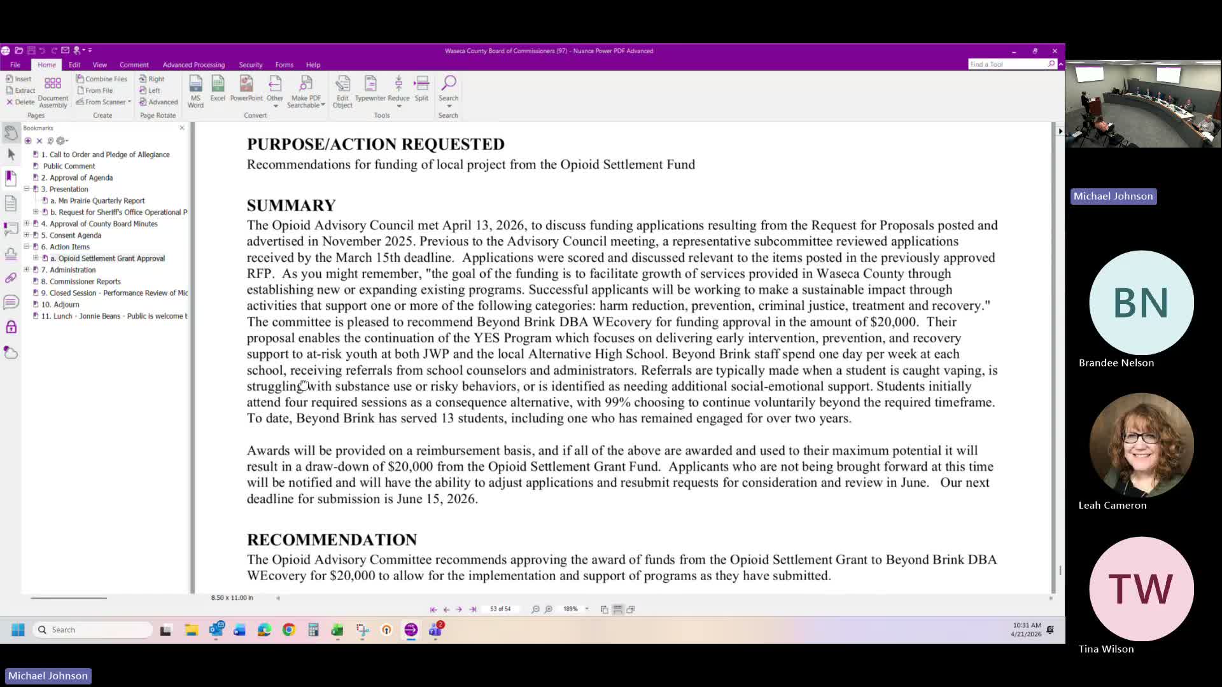Delete the selected bookmark with X icon

tap(39, 141)
